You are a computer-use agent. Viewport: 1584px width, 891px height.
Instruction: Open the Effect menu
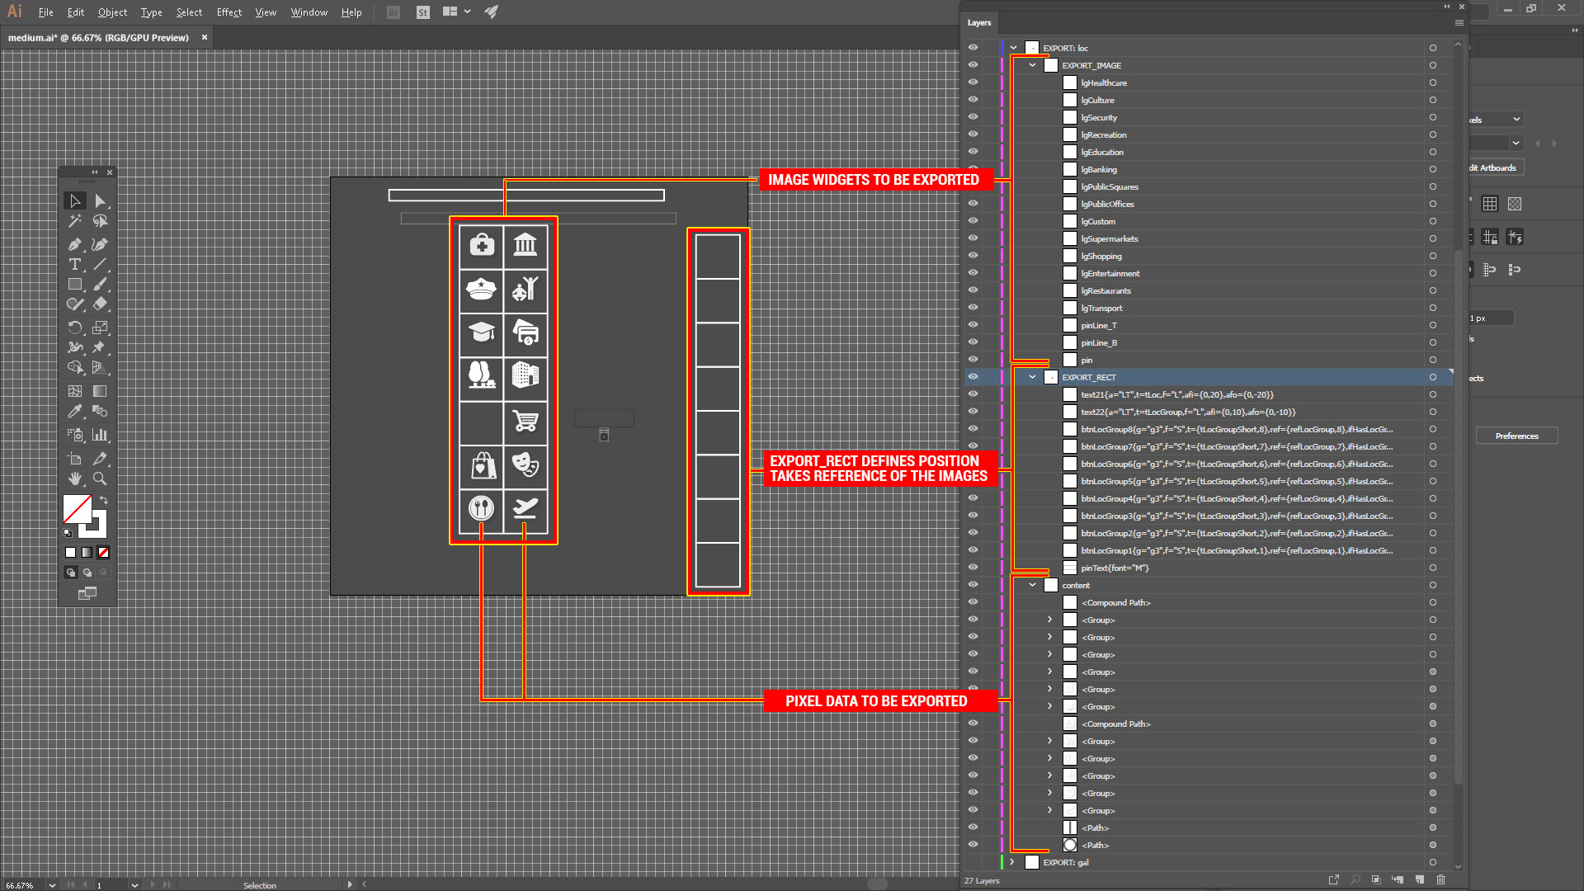pyautogui.click(x=229, y=12)
